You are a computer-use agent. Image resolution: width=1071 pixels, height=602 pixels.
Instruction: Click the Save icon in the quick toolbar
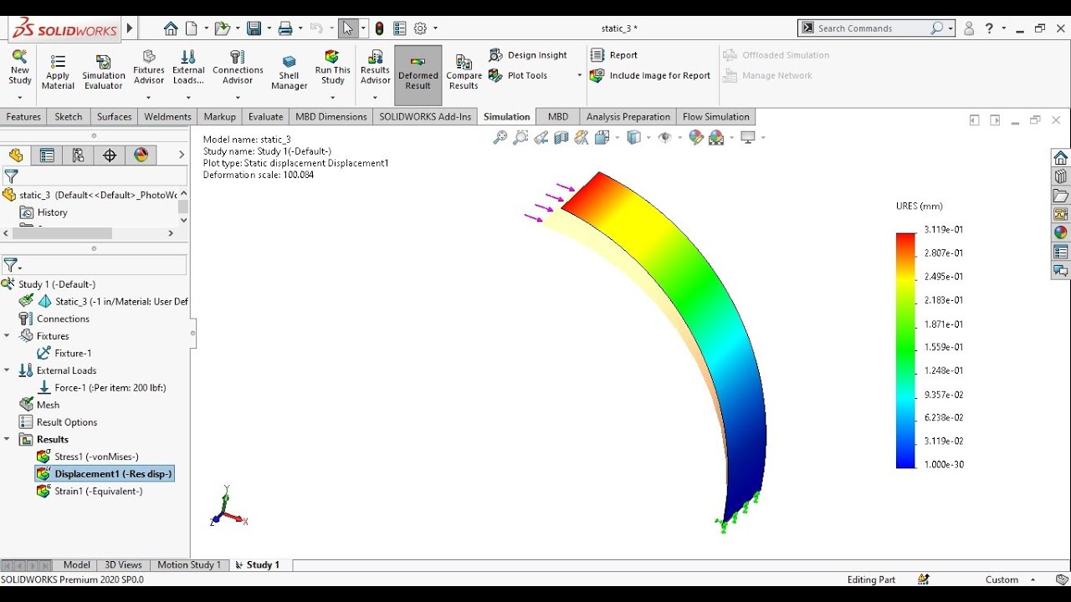[254, 28]
